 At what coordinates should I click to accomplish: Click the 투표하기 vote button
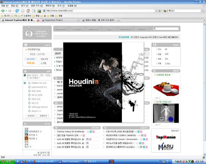click(31, 116)
